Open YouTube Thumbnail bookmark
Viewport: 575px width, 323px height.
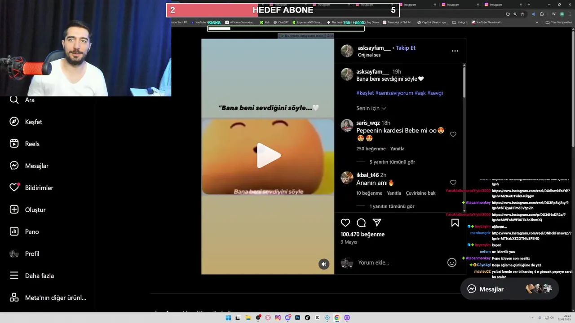click(487, 22)
